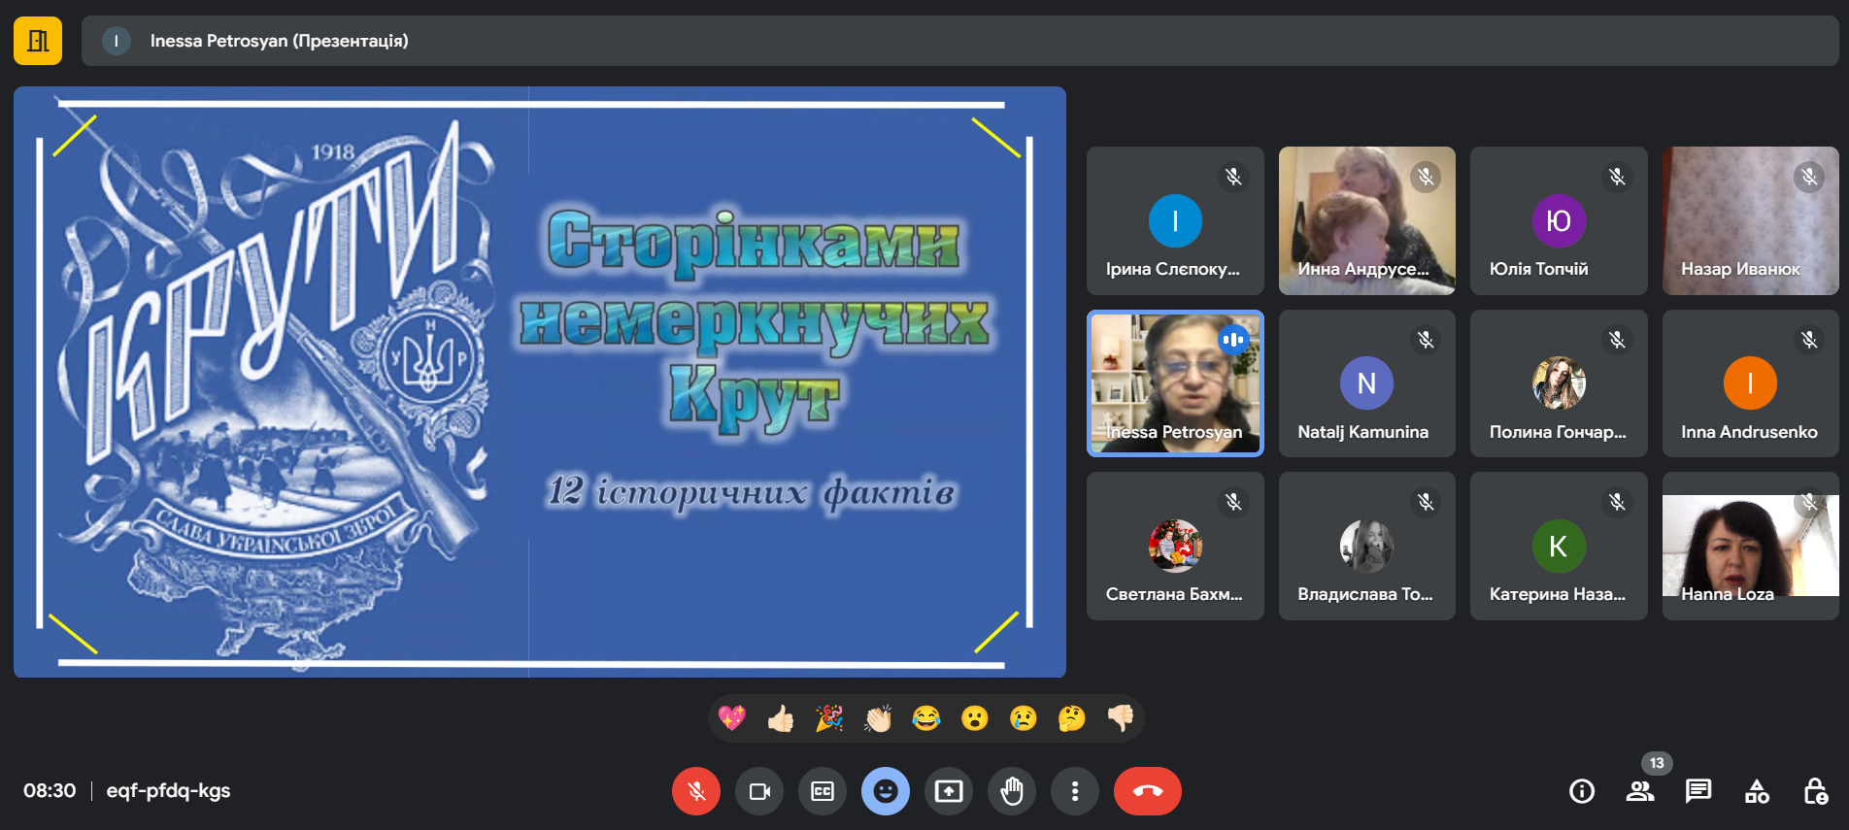Screen dimensions: 1849x830
Task: Click the yellow building icon at top left
Action: click(x=38, y=41)
